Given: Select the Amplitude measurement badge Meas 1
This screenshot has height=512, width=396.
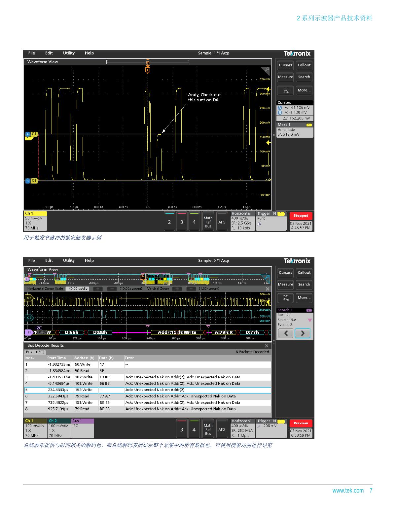Looking at the screenshot, I should click(x=295, y=130).
